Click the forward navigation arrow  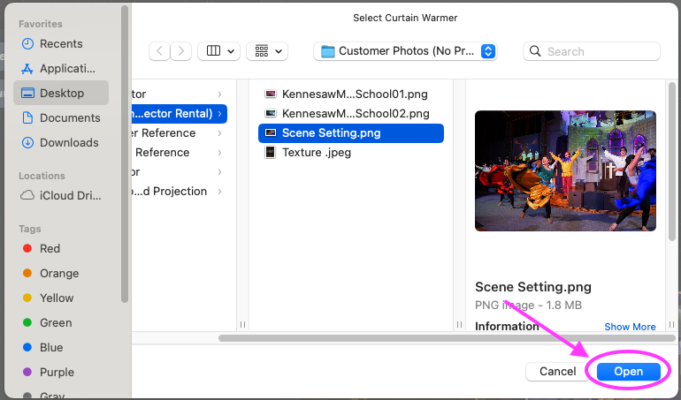coord(181,51)
